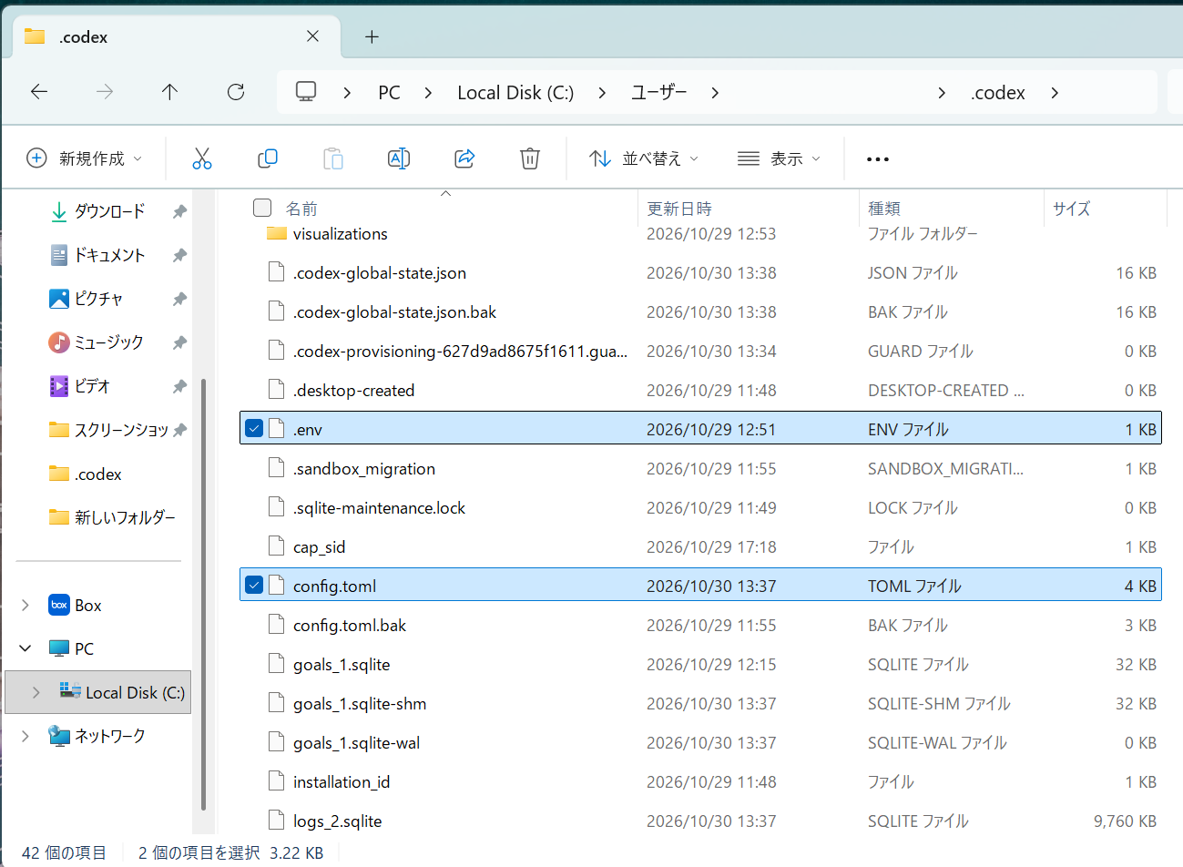Viewport: 1183px width, 867px height.
Task: Go back with the left arrow
Action: [x=39, y=92]
